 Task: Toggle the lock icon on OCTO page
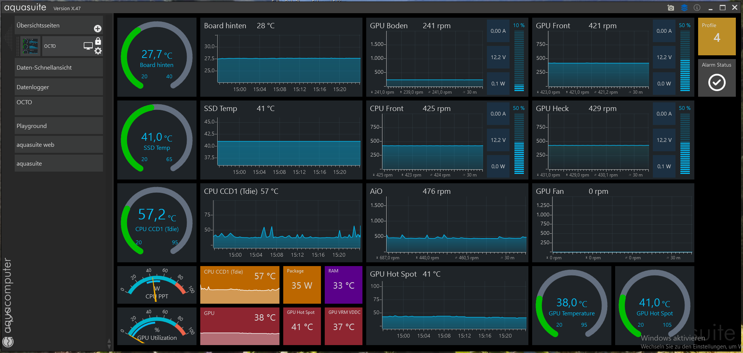coord(98,41)
